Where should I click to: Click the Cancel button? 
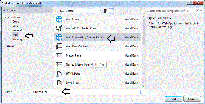point(192,99)
